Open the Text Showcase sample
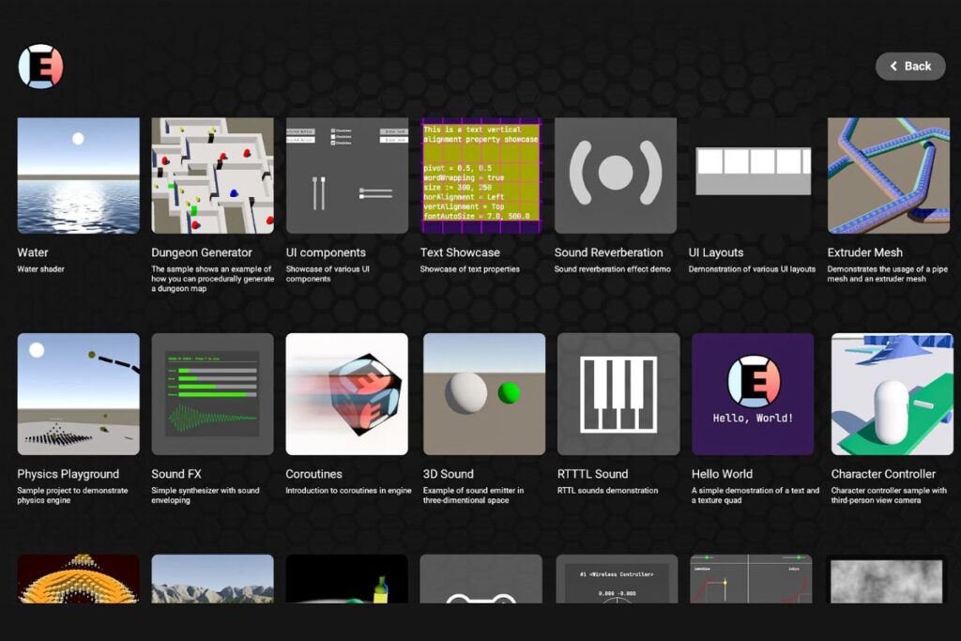 click(481, 176)
